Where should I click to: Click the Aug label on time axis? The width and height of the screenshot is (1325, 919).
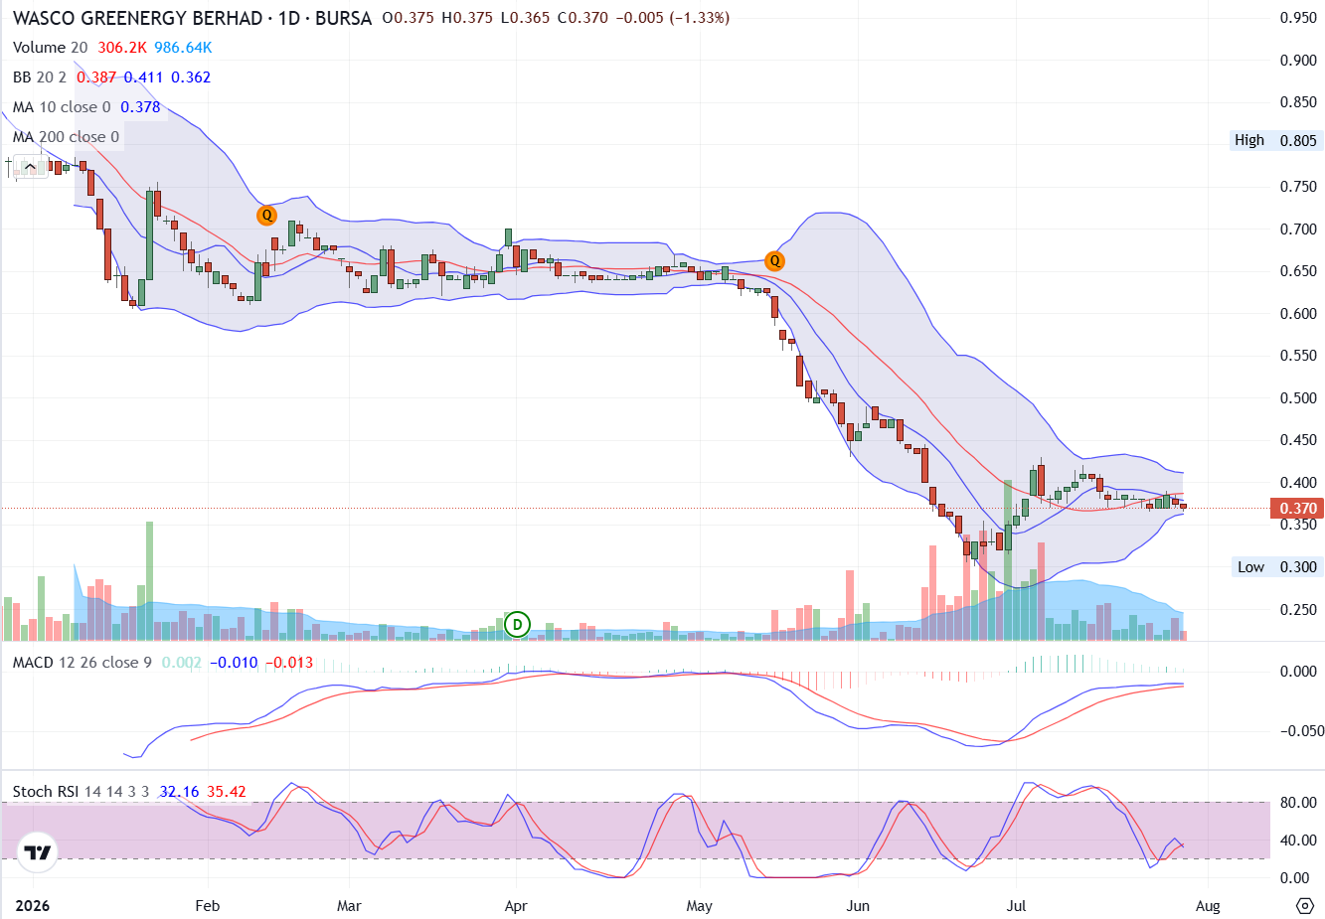click(1208, 906)
